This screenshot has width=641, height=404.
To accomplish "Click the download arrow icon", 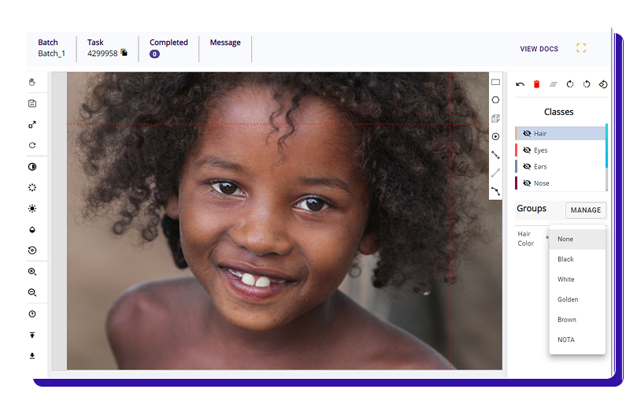I will point(32,356).
